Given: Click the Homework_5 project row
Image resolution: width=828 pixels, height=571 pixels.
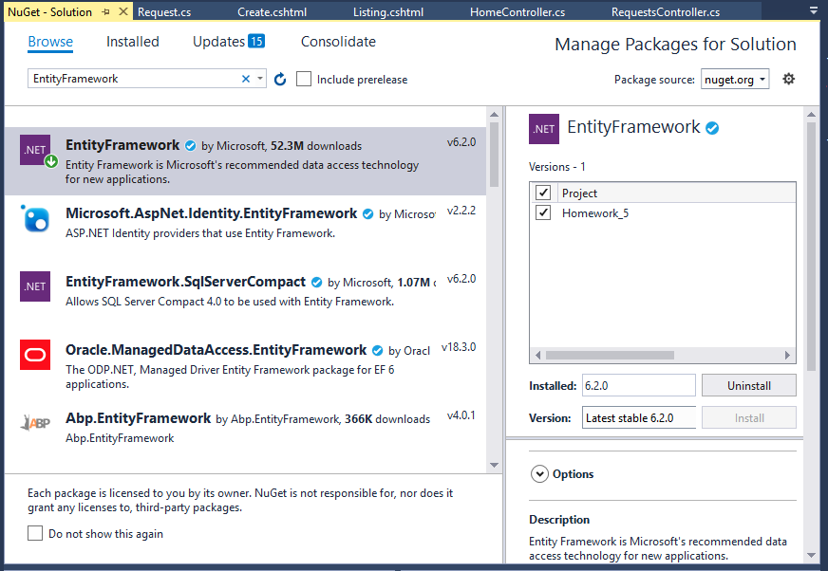Looking at the screenshot, I should 663,213.
